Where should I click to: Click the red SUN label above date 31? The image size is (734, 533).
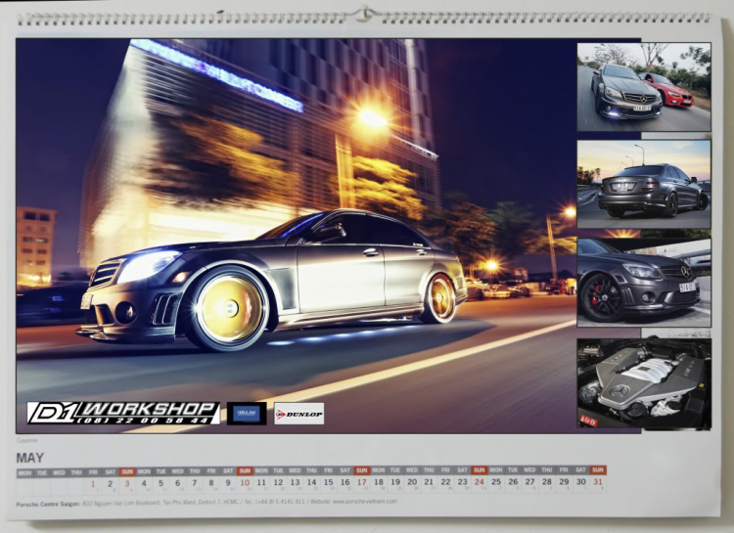point(598,469)
